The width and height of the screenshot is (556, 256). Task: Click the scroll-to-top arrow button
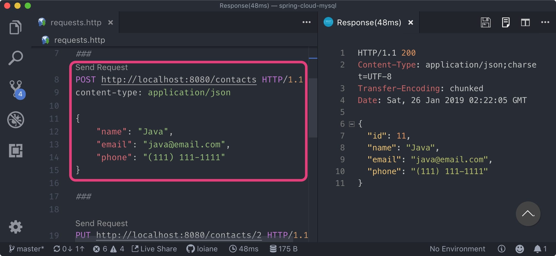coord(528,214)
